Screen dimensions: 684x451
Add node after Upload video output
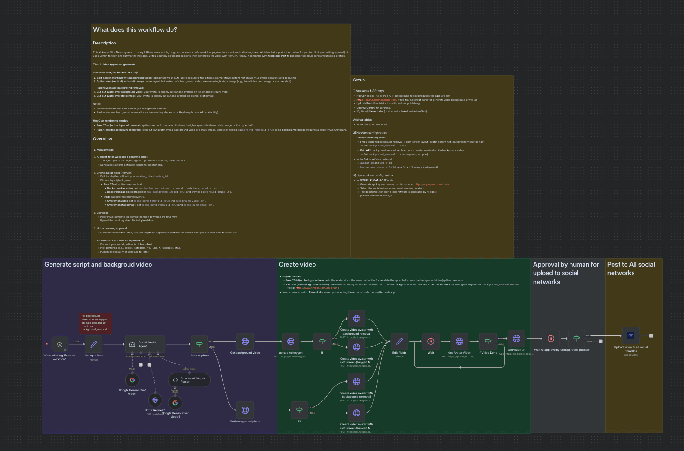point(651,335)
